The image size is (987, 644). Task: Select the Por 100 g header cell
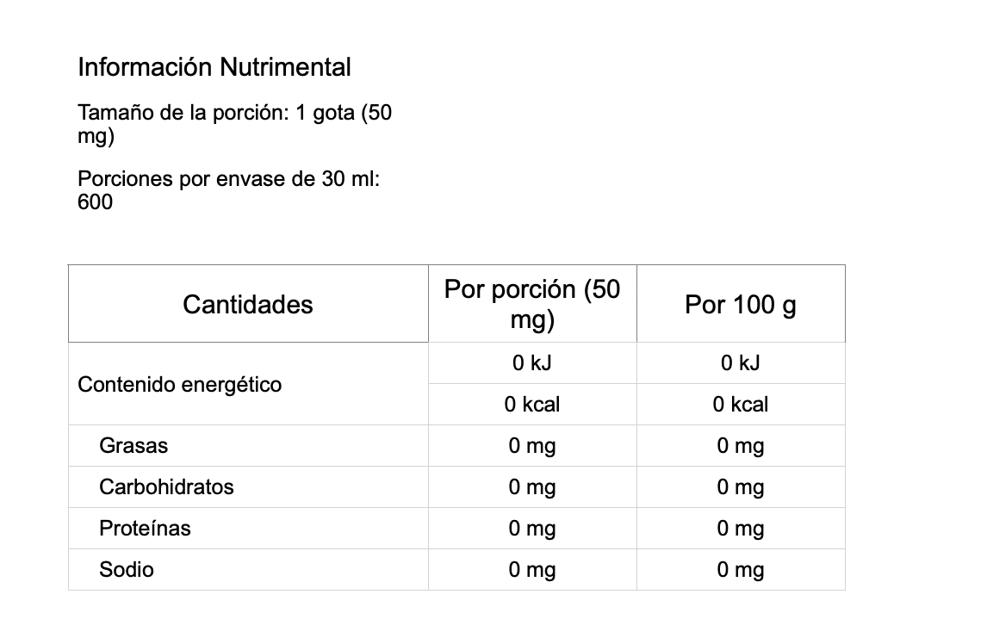pos(741,304)
